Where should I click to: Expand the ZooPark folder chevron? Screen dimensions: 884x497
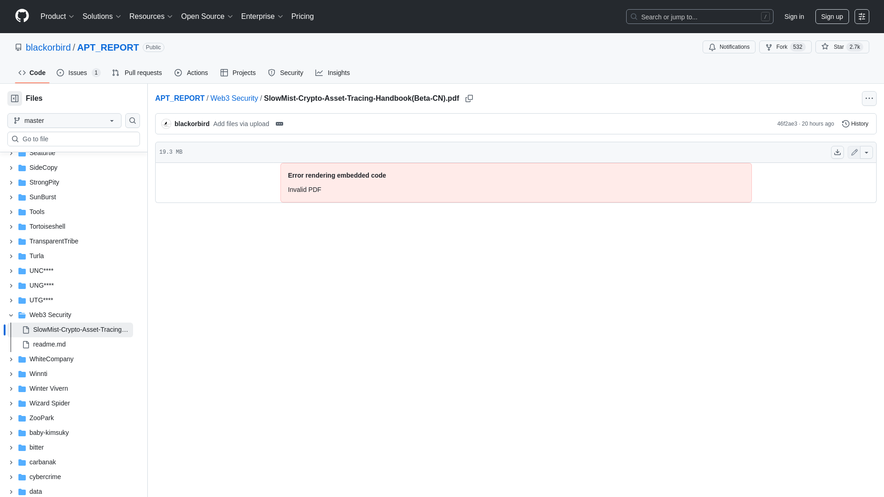tap(11, 418)
